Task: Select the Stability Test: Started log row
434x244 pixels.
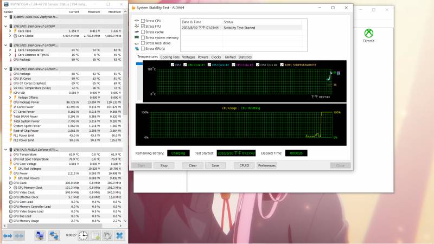Action: tap(241, 28)
